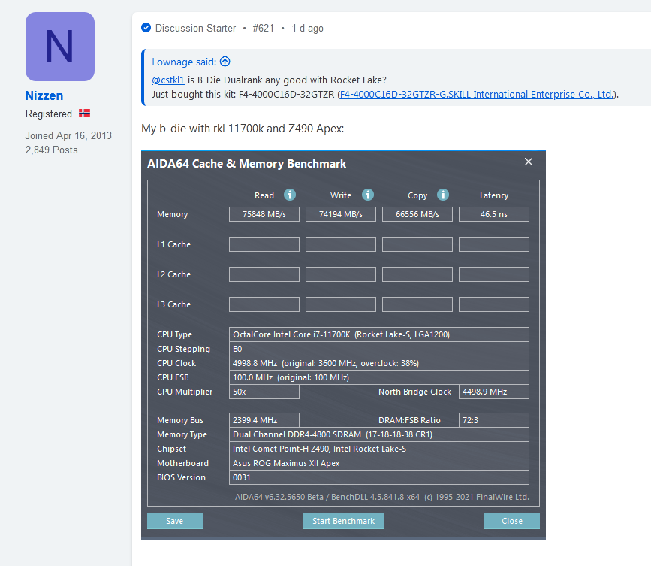Click the Read column info icon
The image size is (651, 566).
pyautogui.click(x=290, y=195)
